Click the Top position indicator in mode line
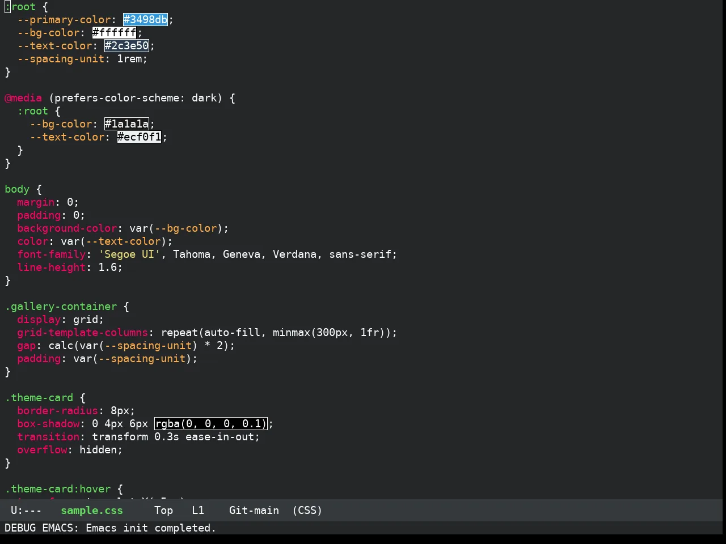This screenshot has width=726, height=544. [x=164, y=511]
